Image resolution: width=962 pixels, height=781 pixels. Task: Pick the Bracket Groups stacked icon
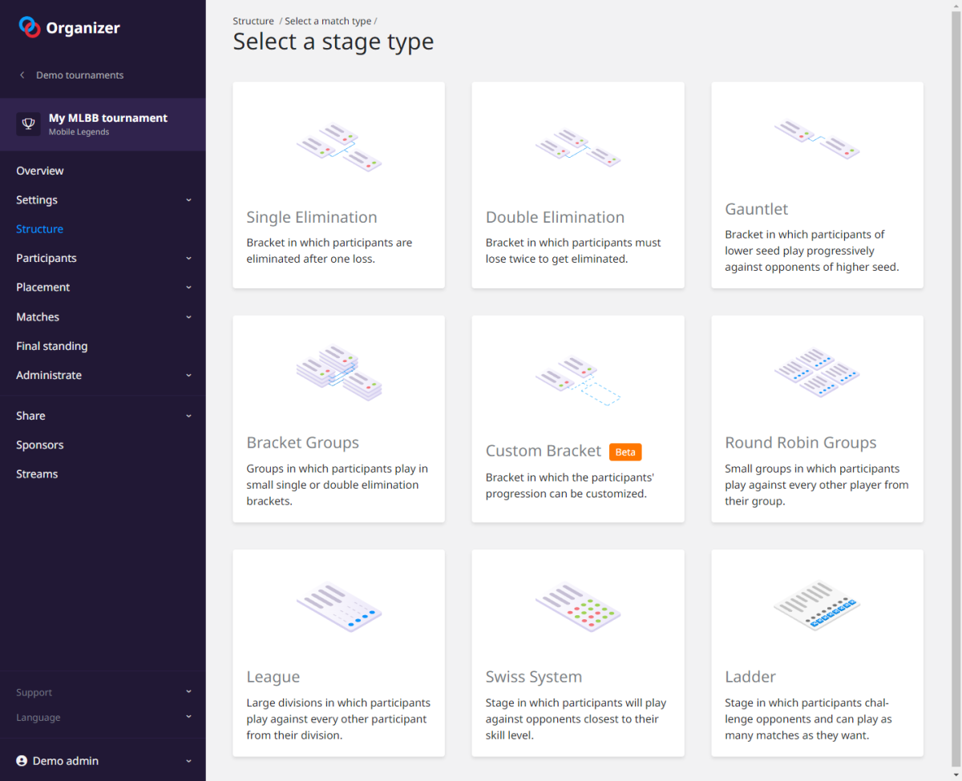[338, 372]
